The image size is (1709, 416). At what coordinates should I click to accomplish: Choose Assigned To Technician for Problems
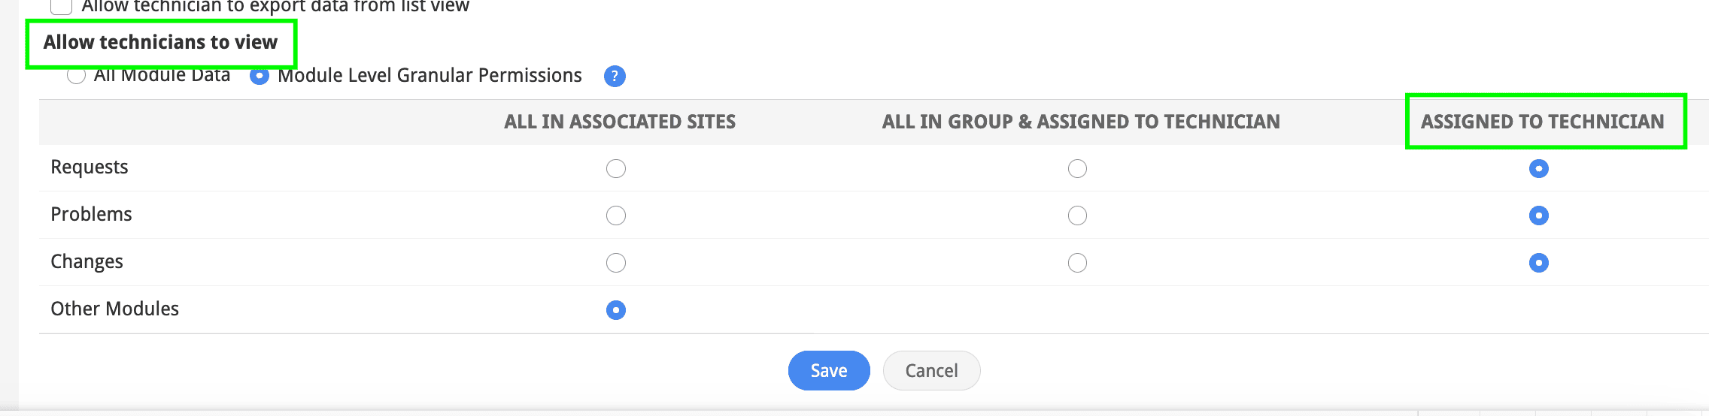(x=1538, y=216)
